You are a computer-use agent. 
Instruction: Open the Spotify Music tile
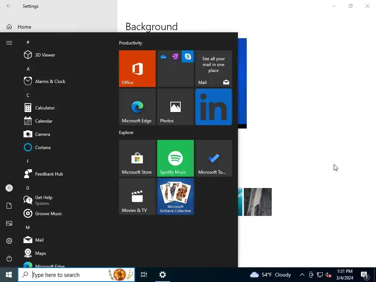pos(175,158)
